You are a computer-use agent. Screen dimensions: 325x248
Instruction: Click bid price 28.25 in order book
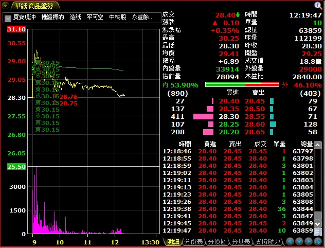229,125
